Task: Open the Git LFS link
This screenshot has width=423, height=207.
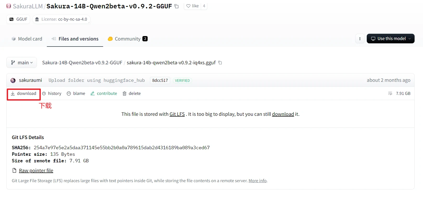Action: [177, 114]
